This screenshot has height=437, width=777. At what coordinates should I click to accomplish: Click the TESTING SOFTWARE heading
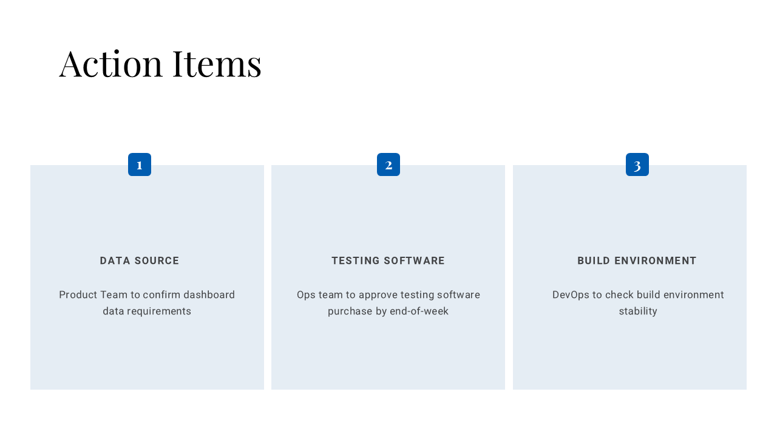tap(388, 261)
